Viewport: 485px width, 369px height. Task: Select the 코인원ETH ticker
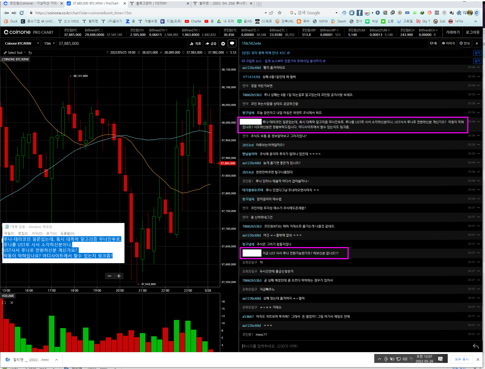tap(138, 32)
